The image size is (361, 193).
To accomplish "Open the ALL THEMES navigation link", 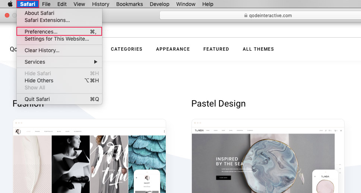I will tap(258, 49).
